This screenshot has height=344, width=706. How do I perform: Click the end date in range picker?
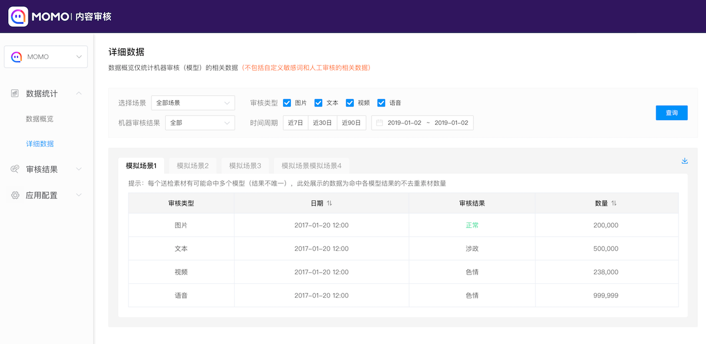(452, 123)
